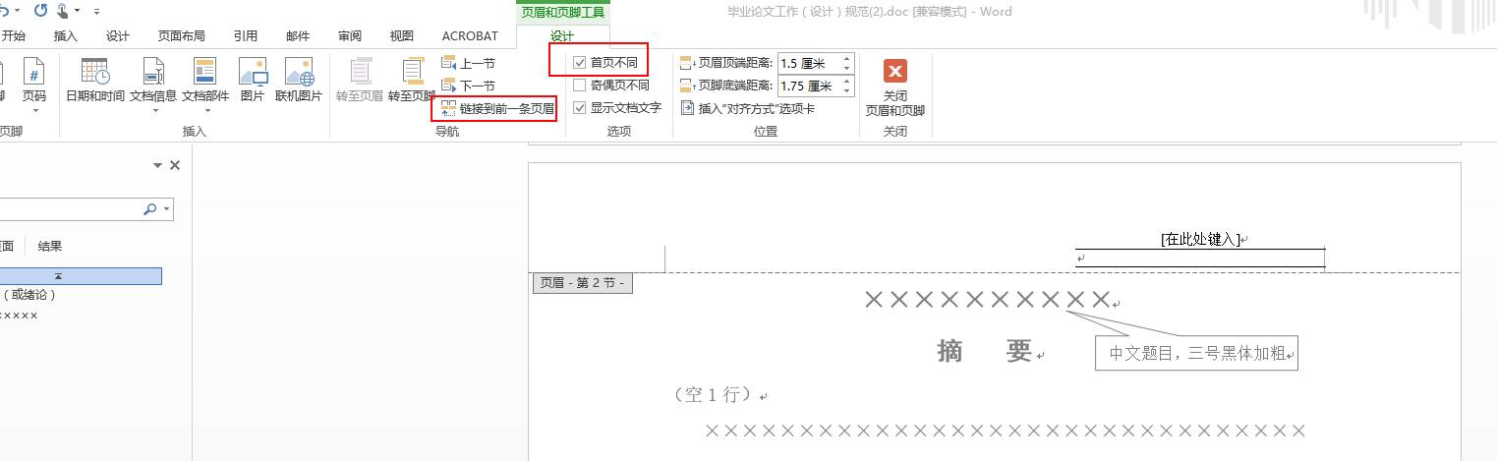Toggle 链接到前一条页眉 link
Screen dimensions: 1497x461
496,108
